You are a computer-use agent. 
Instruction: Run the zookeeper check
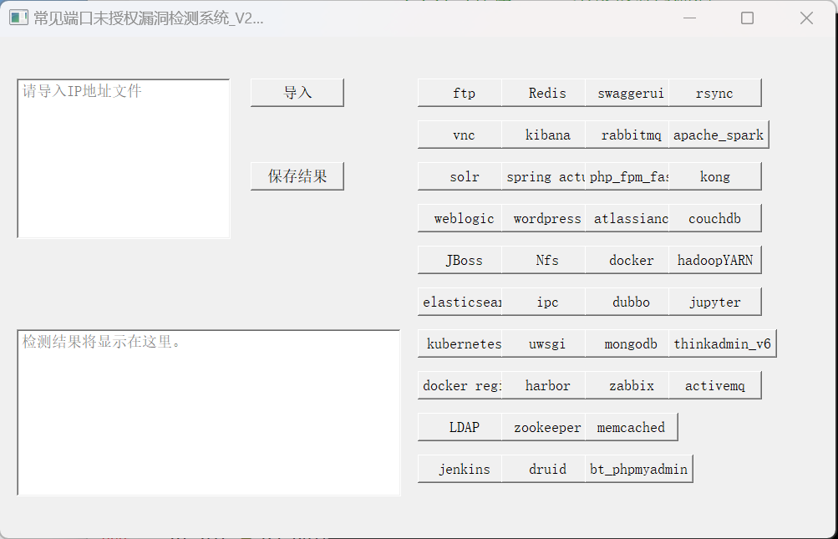coord(544,426)
